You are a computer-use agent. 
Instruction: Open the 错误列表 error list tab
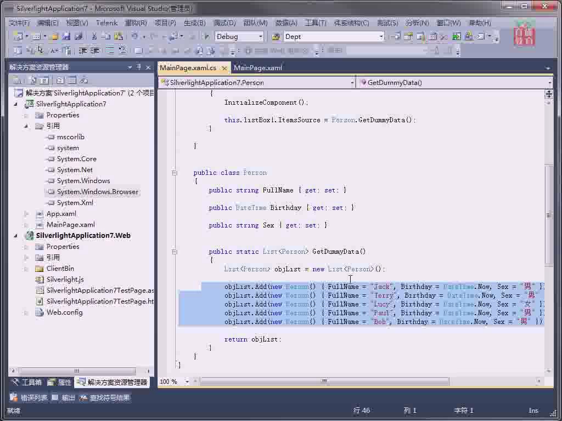(29, 398)
